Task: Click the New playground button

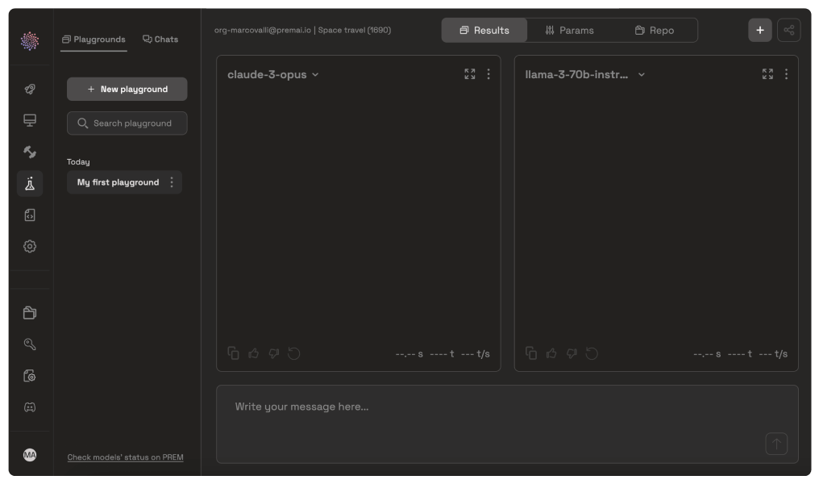Action: pyautogui.click(x=127, y=90)
